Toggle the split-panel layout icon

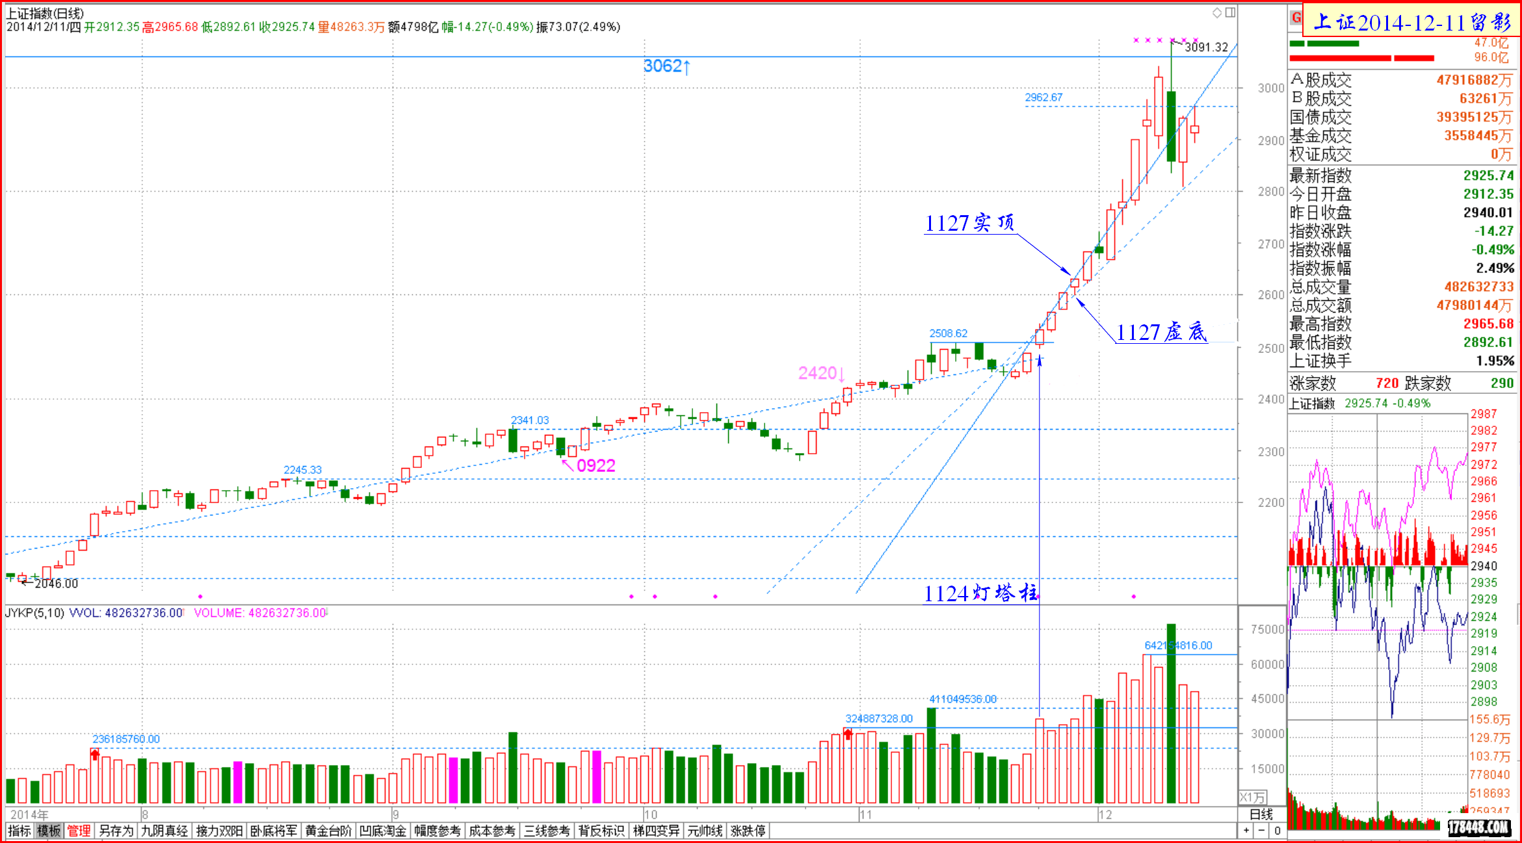point(1231,12)
